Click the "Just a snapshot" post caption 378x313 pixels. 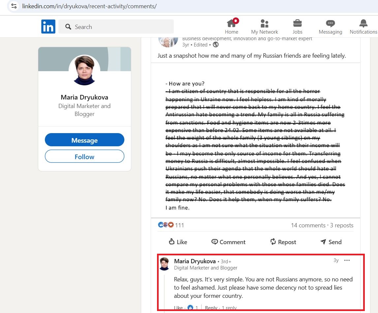252,56
